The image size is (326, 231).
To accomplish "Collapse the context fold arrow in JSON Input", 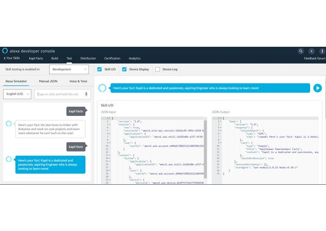I will (110, 155).
